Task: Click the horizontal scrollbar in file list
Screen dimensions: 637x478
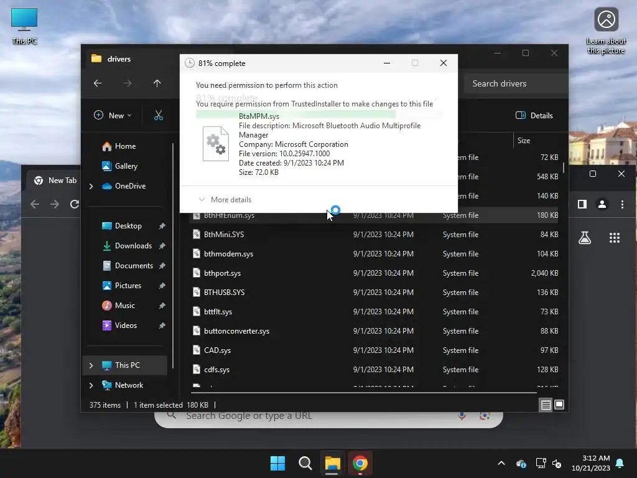Action: pos(363,393)
